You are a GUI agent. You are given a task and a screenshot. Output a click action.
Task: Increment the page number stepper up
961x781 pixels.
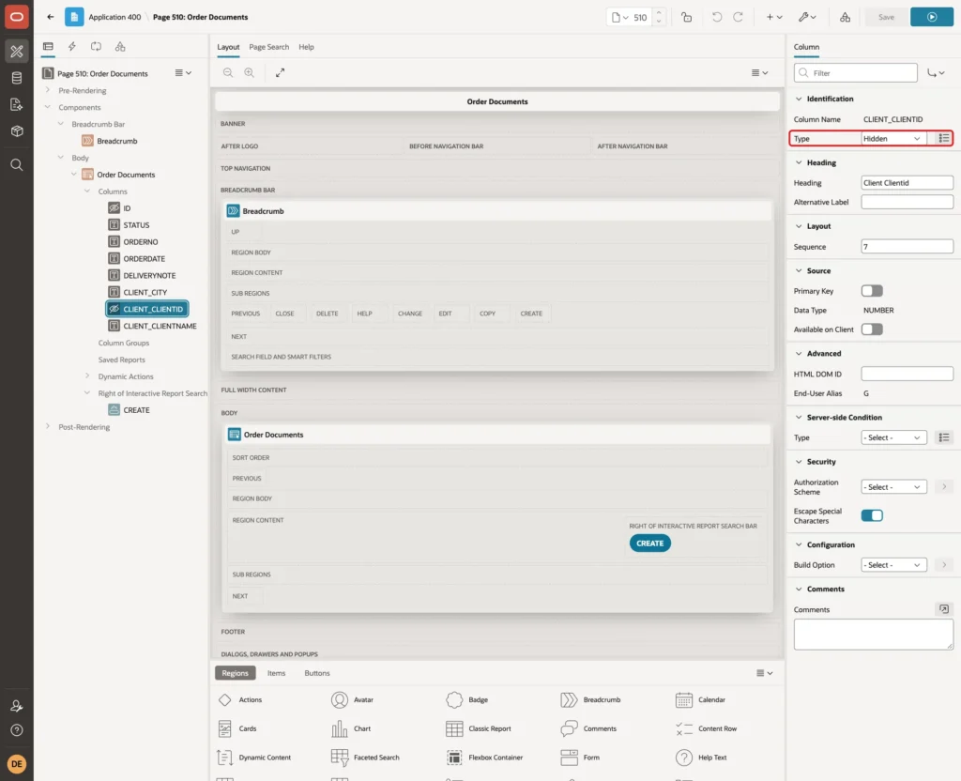[x=658, y=12]
